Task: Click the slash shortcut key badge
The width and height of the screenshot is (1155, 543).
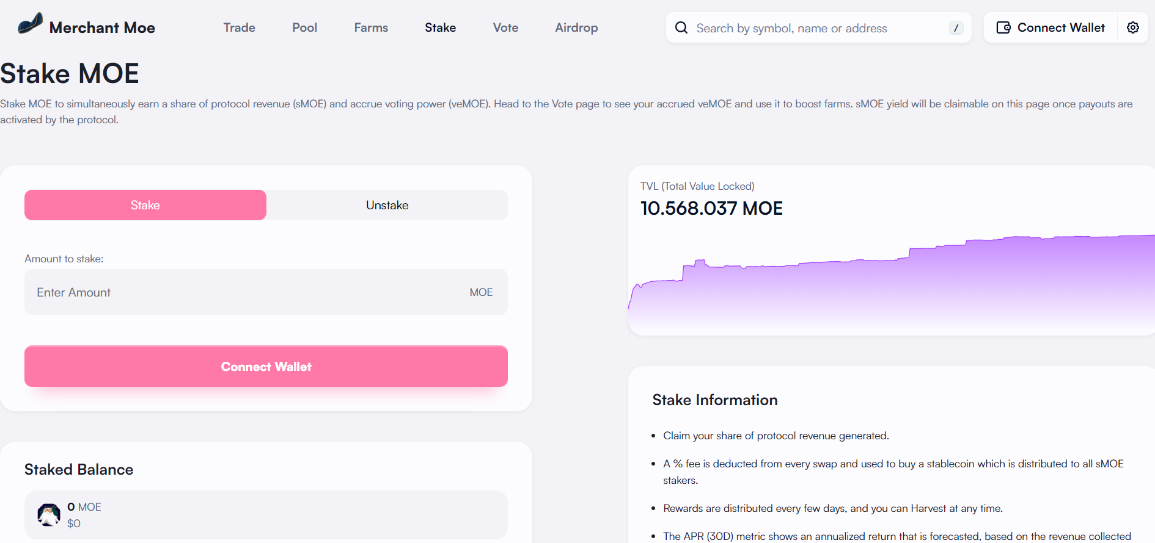Action: [x=956, y=28]
